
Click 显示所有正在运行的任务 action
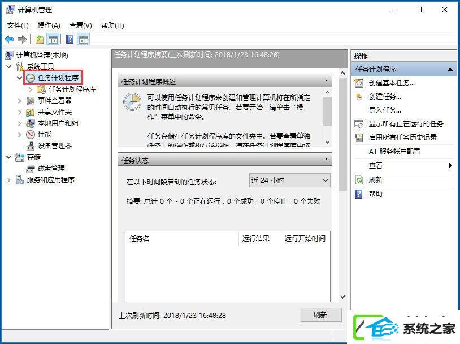pos(406,124)
